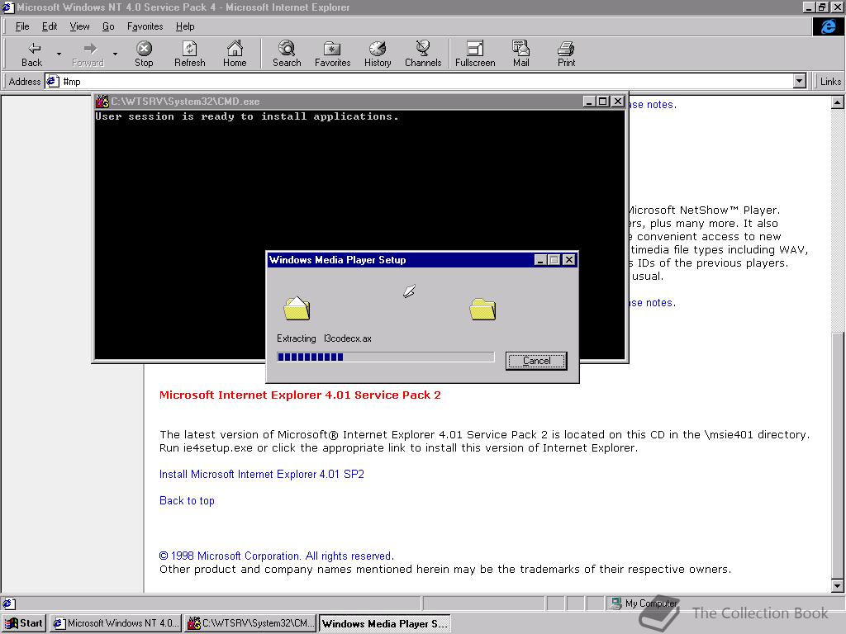
Task: Open the Mail toolbar button
Action: 520,54
